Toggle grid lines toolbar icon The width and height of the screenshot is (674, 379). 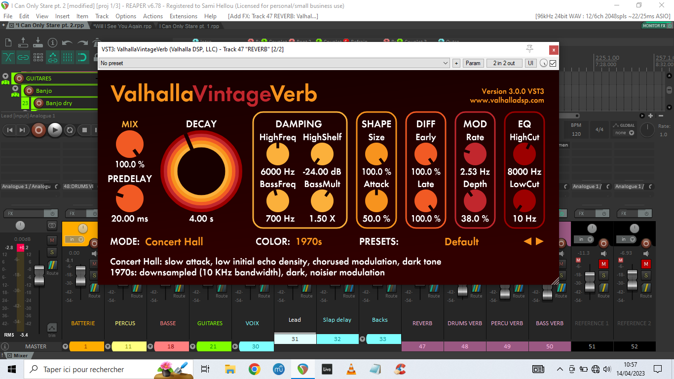tap(68, 57)
